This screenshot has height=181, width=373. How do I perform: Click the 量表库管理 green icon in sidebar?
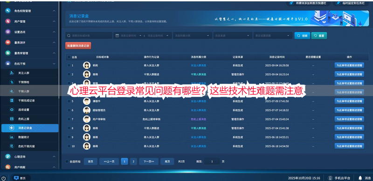pyautogui.click(x=8, y=53)
